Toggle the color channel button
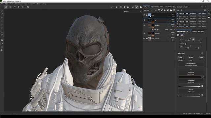The image size is (211, 118). click(x=180, y=57)
